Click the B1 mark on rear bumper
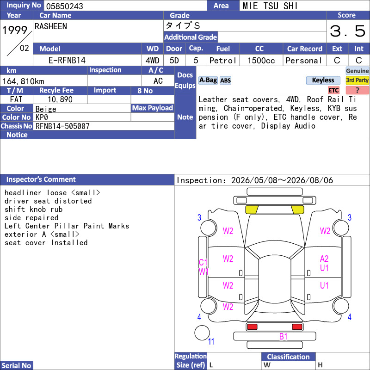The height and width of the screenshot is (370, 370). [283, 337]
